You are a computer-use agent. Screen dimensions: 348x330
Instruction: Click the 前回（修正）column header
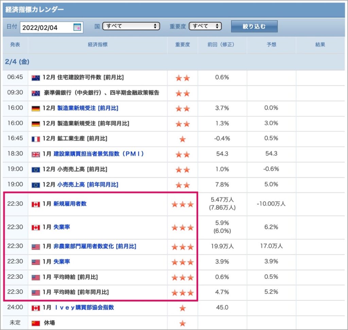222,45
